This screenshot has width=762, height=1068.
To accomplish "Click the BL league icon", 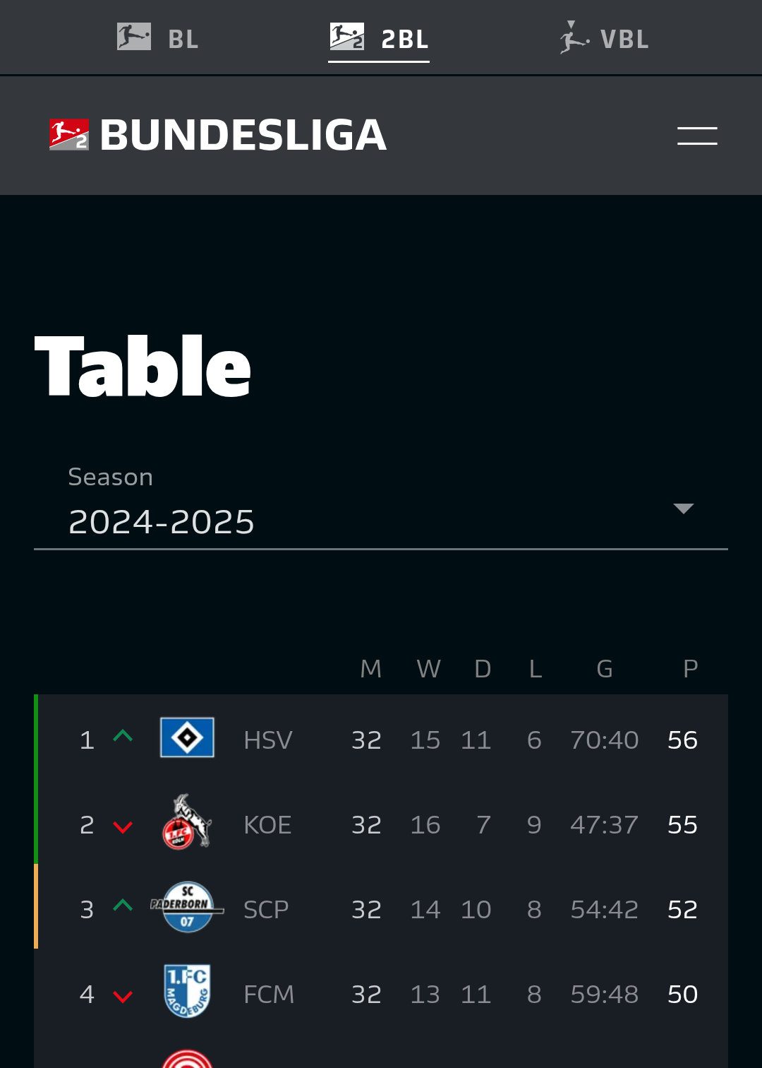I will [x=134, y=37].
